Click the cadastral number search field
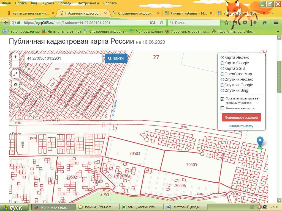The width and height of the screenshot is (282, 211). (x=64, y=58)
